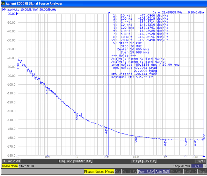Click marker 5 at 100 kHz
Image resolution: width=207 pixels, height=176 pixels.
tap(136, 138)
